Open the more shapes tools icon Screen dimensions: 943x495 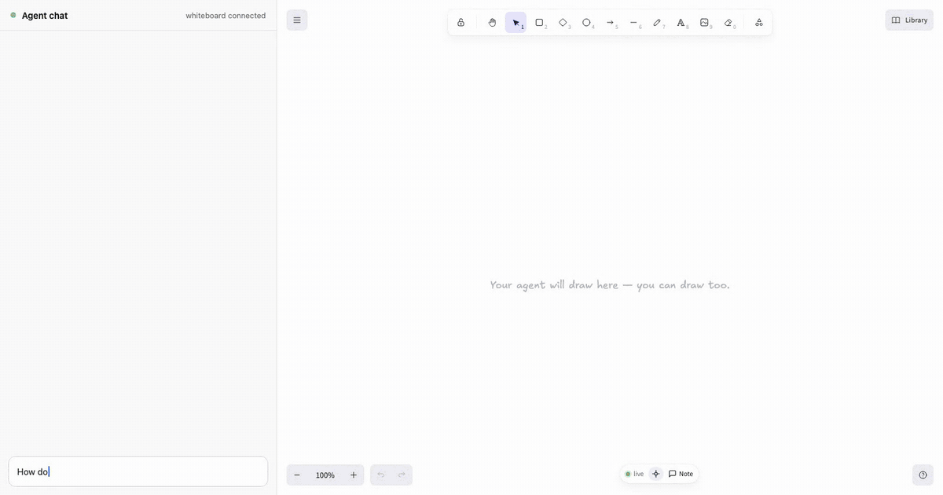pyautogui.click(x=759, y=23)
